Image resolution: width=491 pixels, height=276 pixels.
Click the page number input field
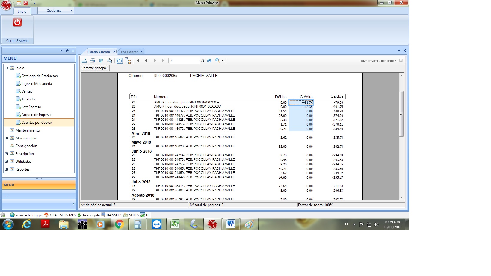184,61
